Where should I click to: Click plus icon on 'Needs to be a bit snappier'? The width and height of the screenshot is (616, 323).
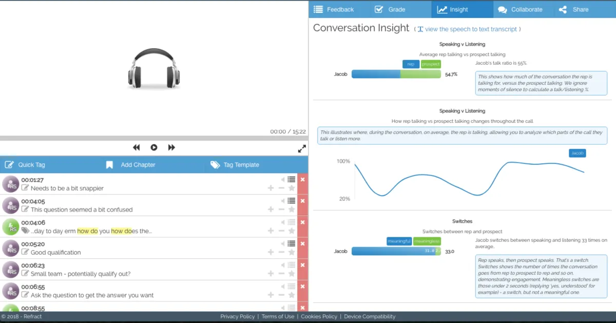271,188
